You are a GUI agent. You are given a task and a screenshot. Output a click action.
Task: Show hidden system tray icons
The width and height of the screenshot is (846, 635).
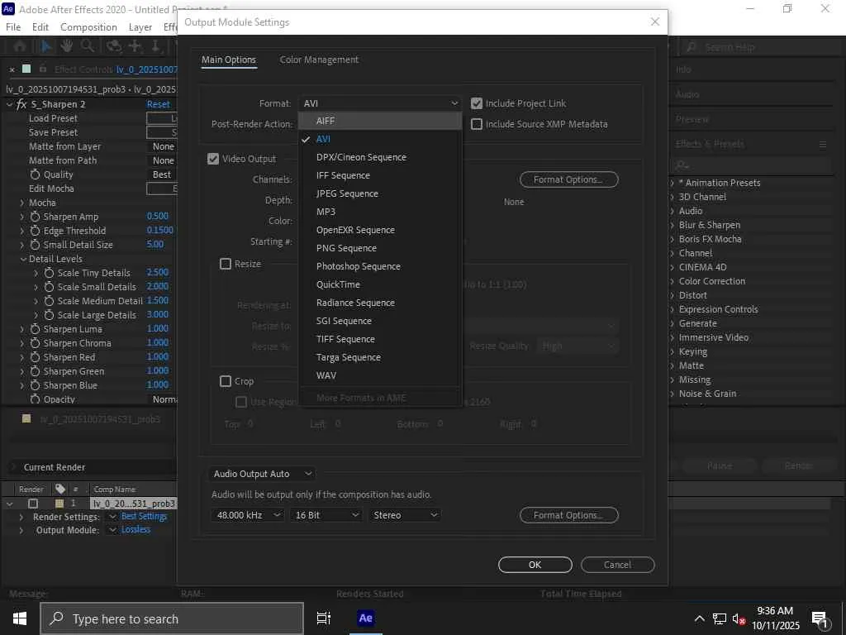[699, 618]
